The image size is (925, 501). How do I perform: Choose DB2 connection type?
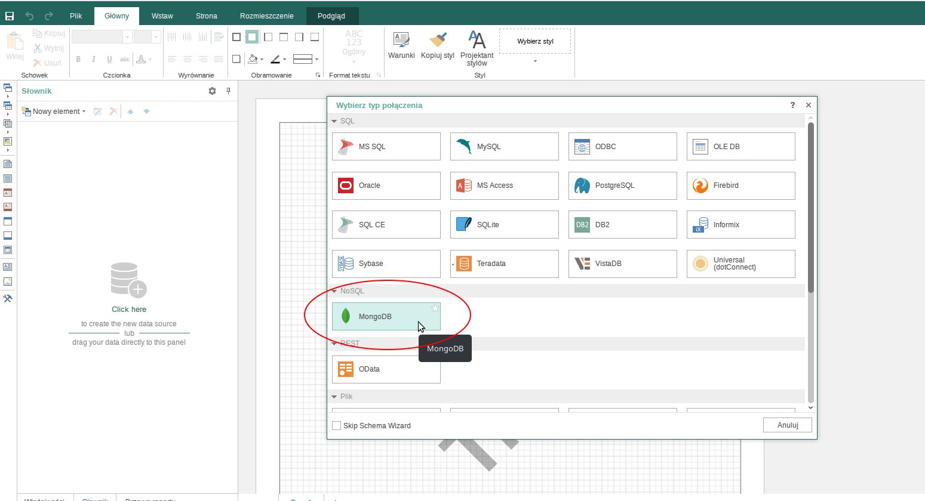pos(623,224)
